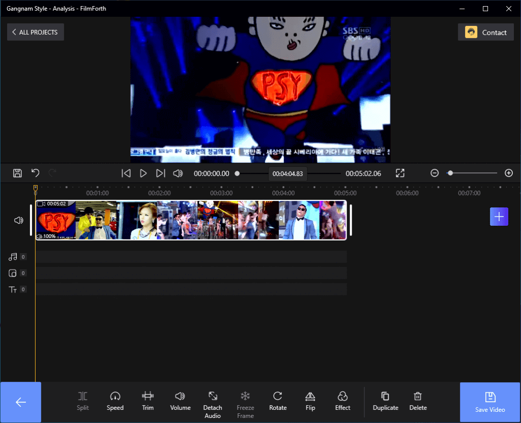Flip the selected clip
The width and height of the screenshot is (521, 423).
click(310, 401)
